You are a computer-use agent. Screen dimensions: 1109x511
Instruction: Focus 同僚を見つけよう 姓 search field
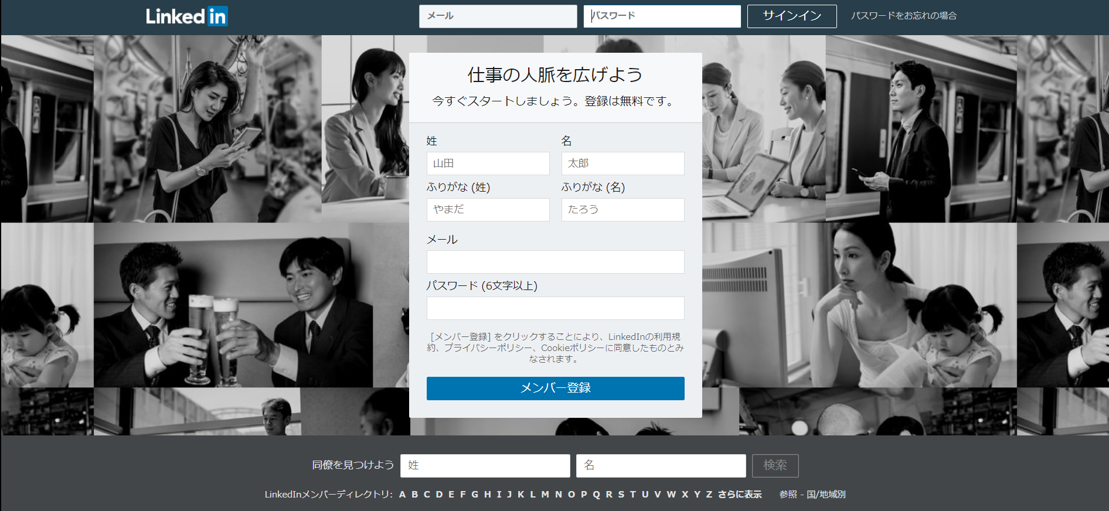coord(485,466)
